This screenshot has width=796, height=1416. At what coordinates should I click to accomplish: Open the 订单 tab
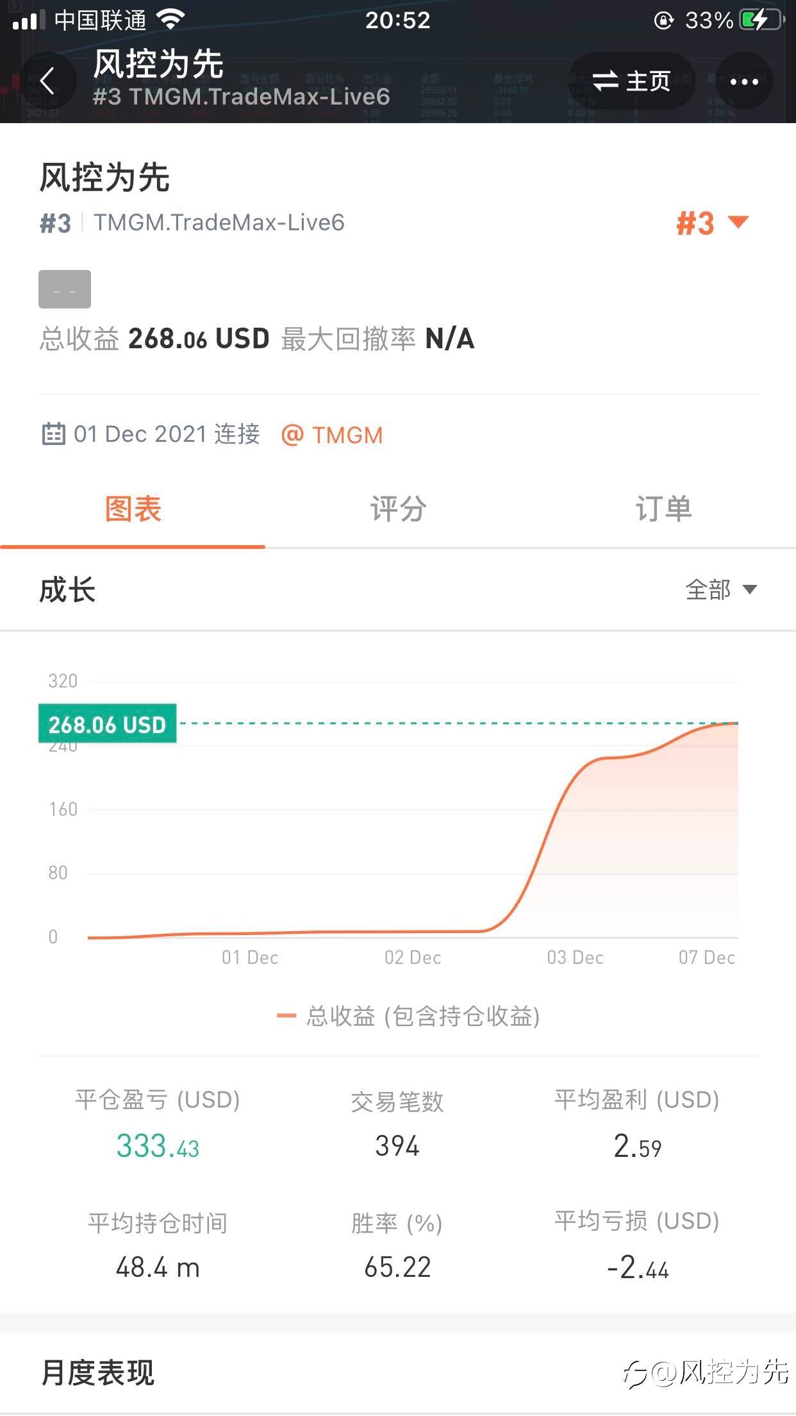[663, 509]
